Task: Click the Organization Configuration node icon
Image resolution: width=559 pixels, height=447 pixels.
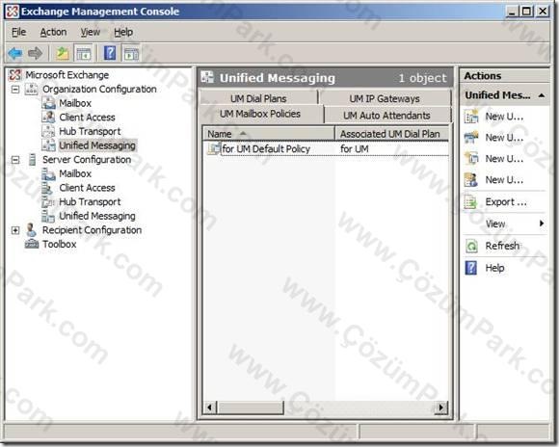Action: tap(32, 89)
